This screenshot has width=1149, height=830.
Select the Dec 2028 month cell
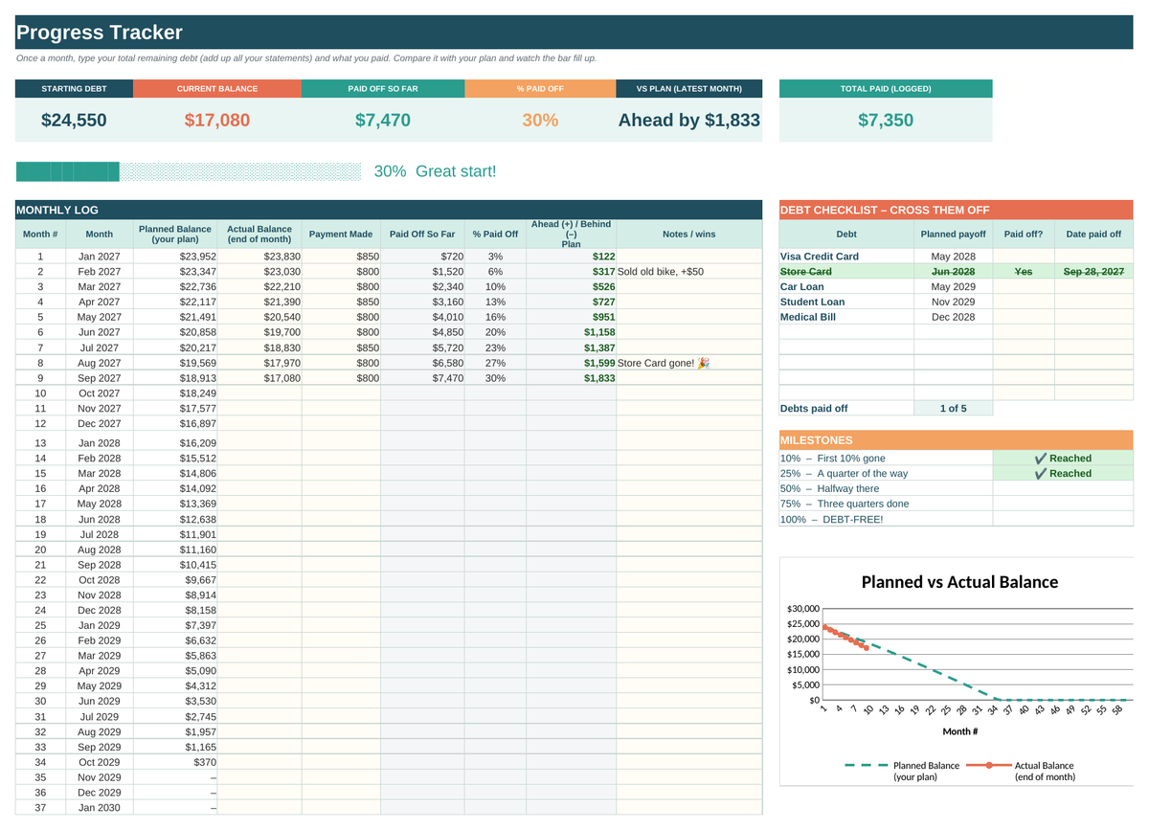pyautogui.click(x=99, y=610)
